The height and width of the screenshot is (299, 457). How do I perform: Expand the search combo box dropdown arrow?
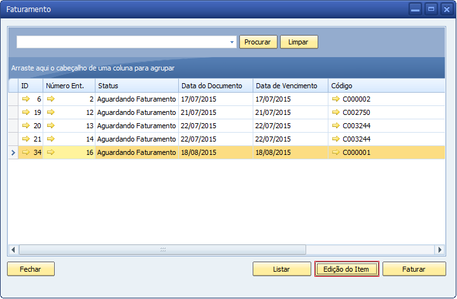232,42
